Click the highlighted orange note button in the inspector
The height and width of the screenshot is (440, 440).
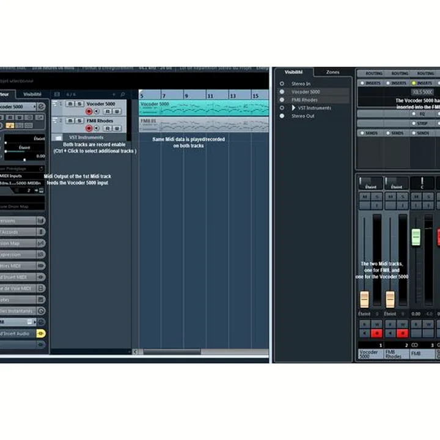pyautogui.click(x=10, y=125)
